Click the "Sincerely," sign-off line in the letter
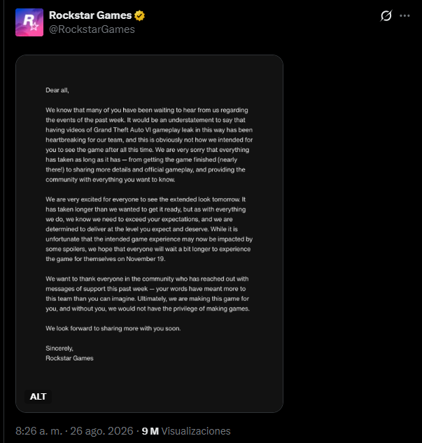Screen dimensions: 422x443 [x=59, y=349]
